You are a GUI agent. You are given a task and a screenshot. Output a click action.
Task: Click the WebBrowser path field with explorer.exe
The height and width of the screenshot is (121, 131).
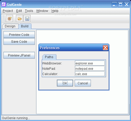coord(90,63)
